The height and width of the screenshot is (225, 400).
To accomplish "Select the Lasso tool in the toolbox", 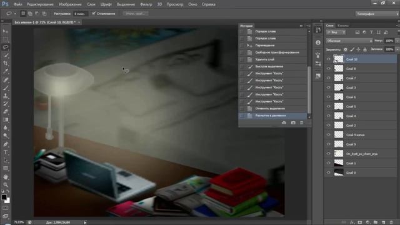I will coord(6,47).
